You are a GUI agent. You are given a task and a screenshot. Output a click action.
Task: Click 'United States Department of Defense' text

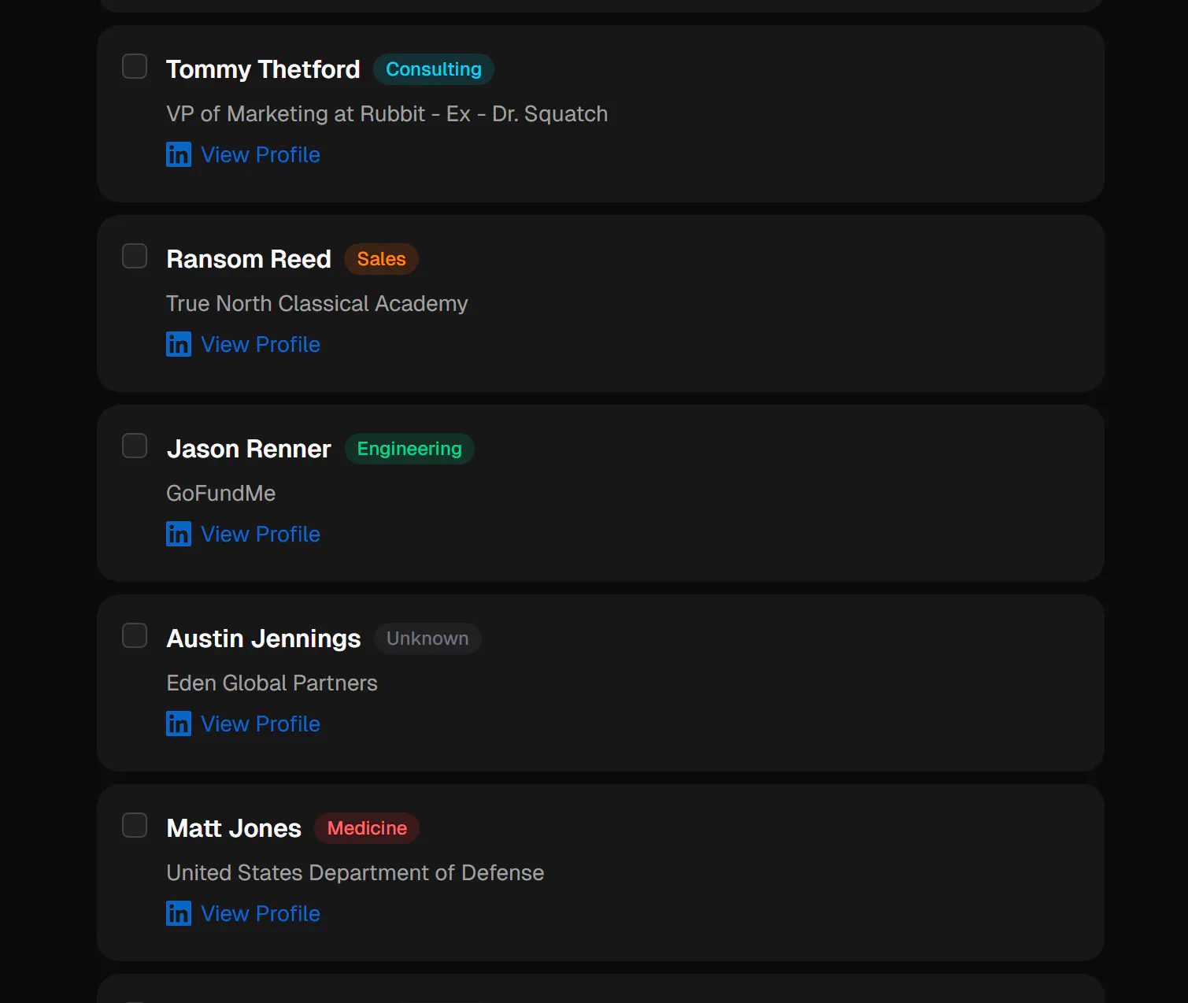point(355,873)
